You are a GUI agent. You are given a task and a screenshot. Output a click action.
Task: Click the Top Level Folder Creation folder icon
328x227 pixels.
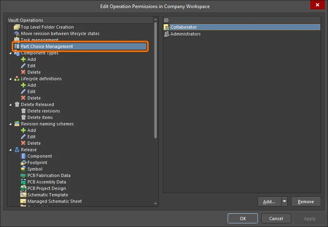(x=17, y=27)
